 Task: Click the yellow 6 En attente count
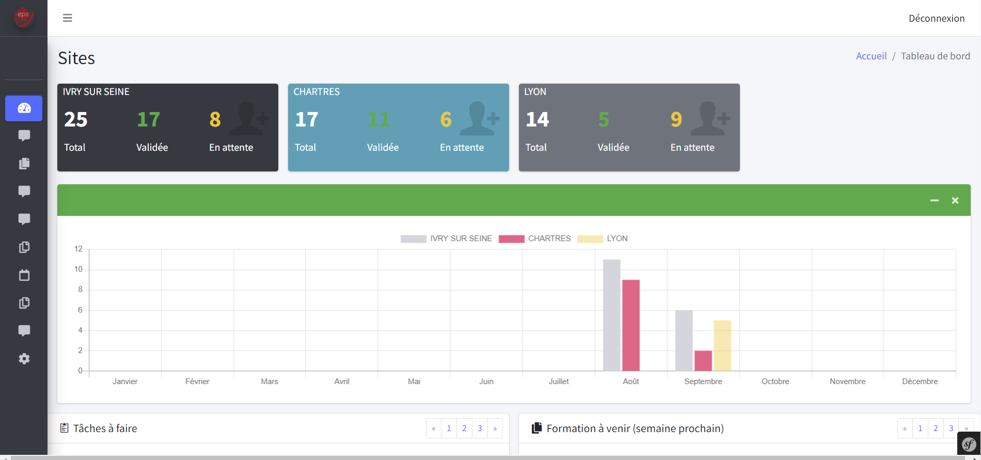pyautogui.click(x=446, y=120)
